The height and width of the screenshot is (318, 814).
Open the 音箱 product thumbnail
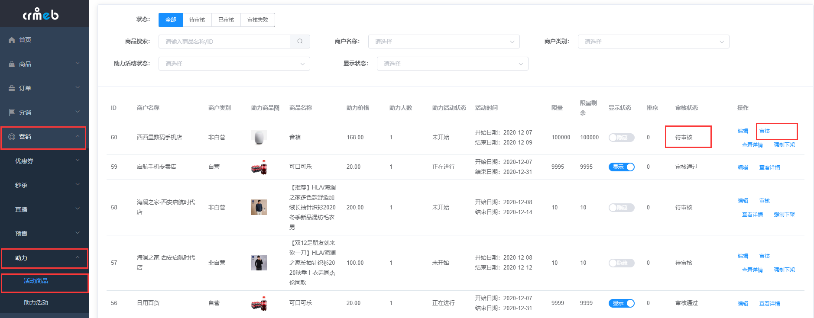click(259, 138)
